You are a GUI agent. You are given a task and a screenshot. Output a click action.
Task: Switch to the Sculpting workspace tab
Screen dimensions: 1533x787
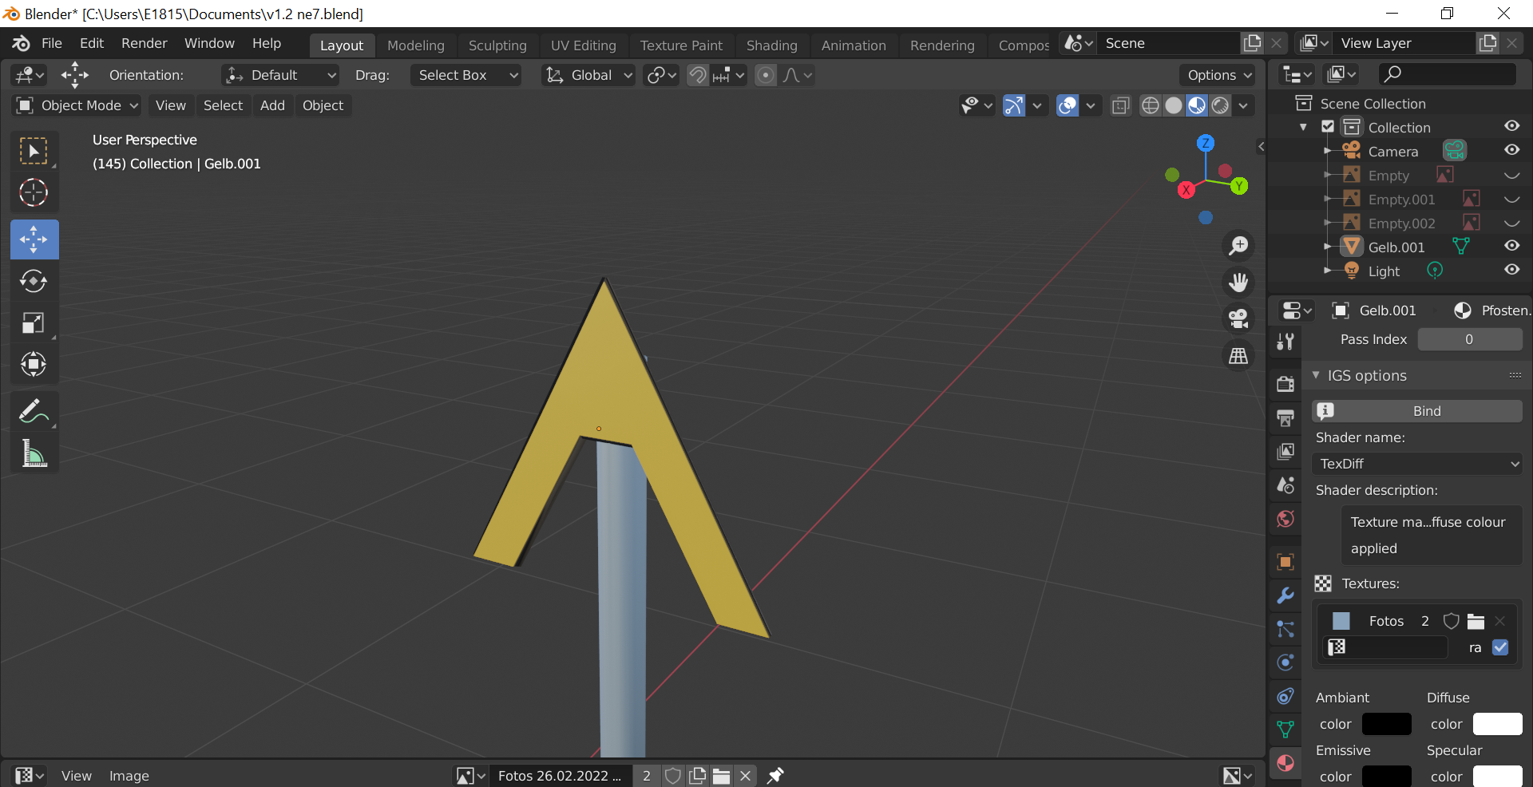pyautogui.click(x=497, y=45)
